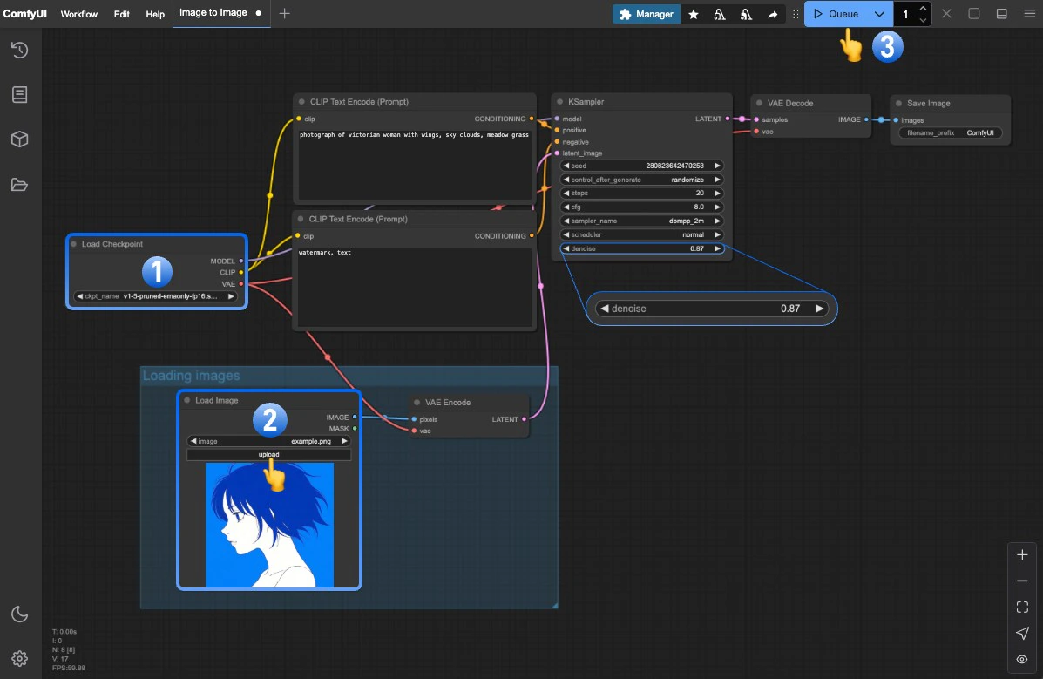Image resolution: width=1043 pixels, height=679 pixels.
Task: Toggle link visibility with the eye icon
Action: [1022, 660]
